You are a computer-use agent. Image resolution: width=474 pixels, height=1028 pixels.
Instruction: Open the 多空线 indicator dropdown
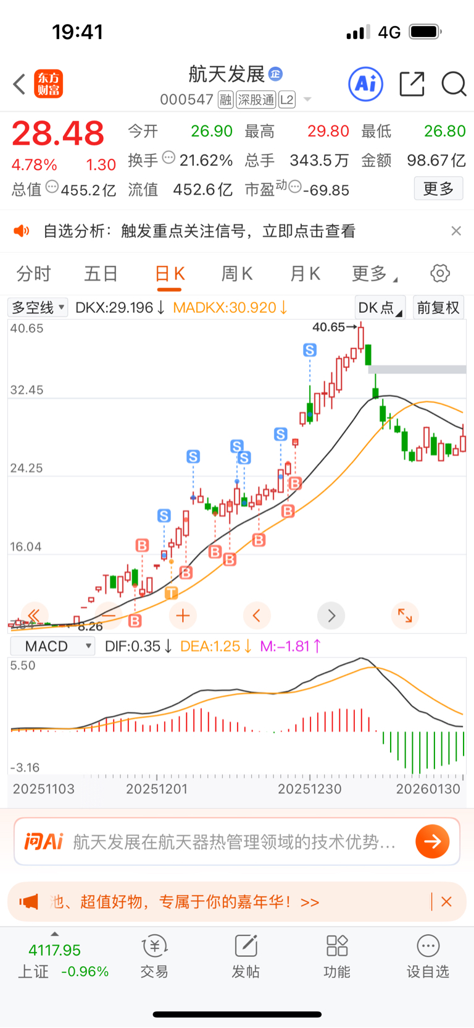[38, 307]
